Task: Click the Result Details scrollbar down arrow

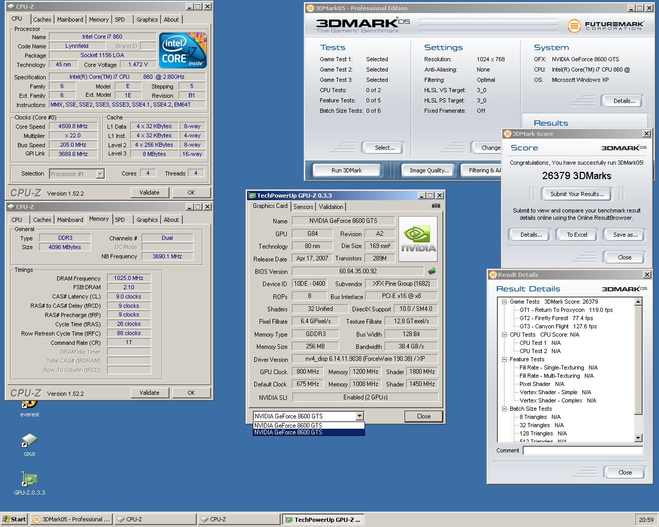Action: click(x=638, y=438)
